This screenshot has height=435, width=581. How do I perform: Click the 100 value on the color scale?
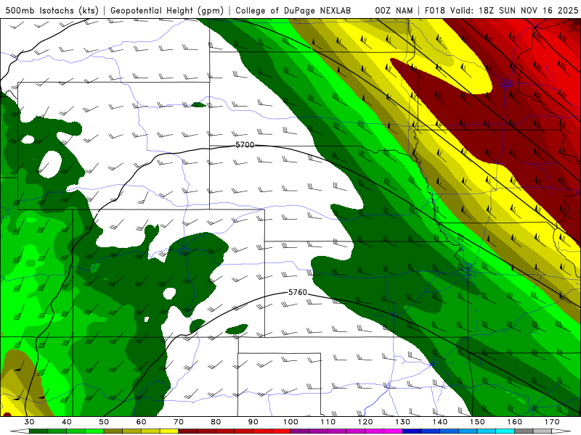coord(291,422)
